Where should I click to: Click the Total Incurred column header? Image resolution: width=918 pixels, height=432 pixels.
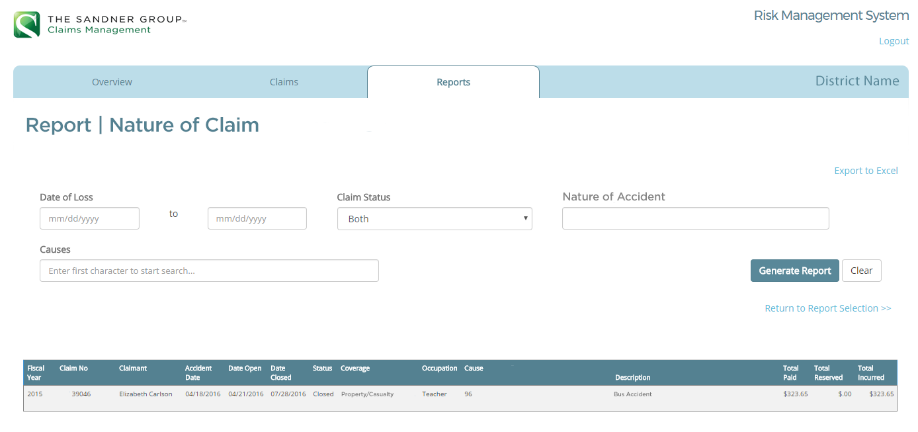coord(870,372)
